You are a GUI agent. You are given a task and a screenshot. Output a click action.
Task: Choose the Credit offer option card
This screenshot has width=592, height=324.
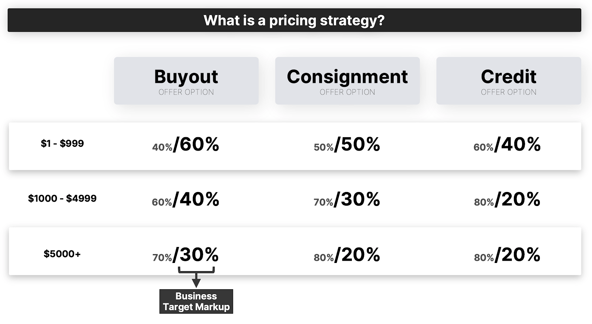(509, 81)
